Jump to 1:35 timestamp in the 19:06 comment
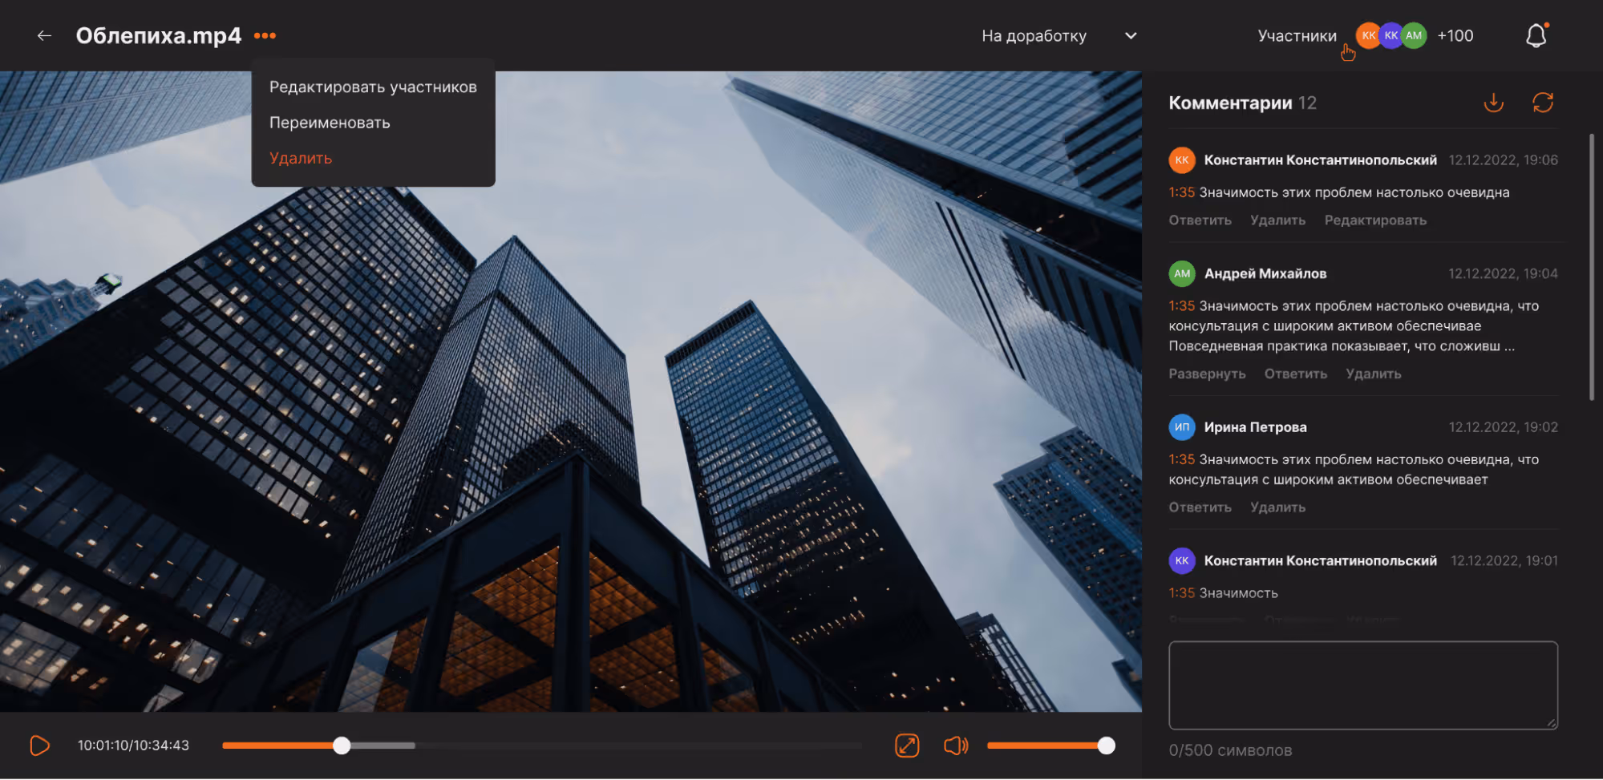Image resolution: width=1603 pixels, height=780 pixels. pyautogui.click(x=1181, y=192)
